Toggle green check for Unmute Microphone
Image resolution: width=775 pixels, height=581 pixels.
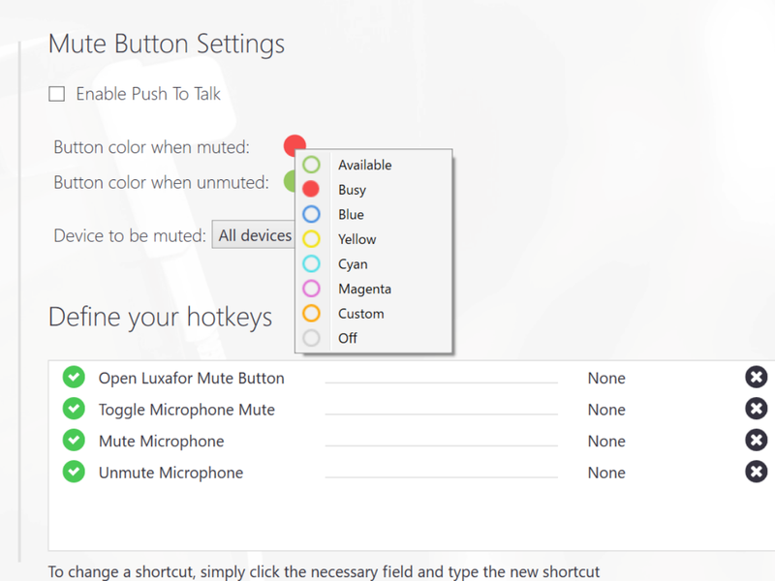tap(74, 473)
